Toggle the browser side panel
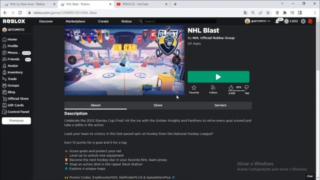The height and width of the screenshot is (180, 320). point(300,12)
